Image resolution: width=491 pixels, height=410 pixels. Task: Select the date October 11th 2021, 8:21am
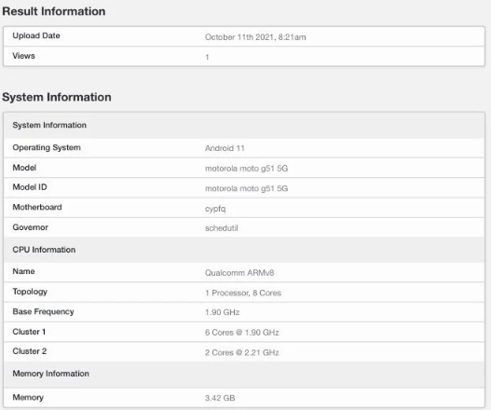pyautogui.click(x=255, y=37)
